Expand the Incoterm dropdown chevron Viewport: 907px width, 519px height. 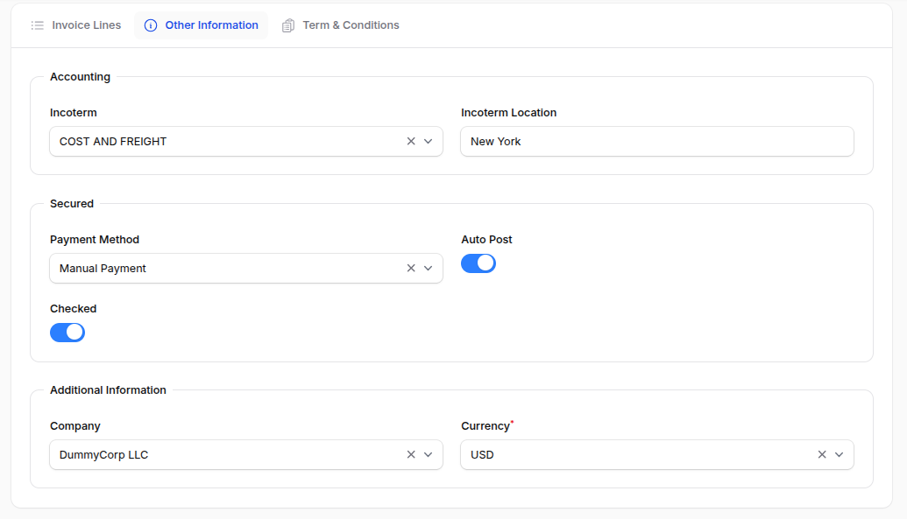click(429, 141)
